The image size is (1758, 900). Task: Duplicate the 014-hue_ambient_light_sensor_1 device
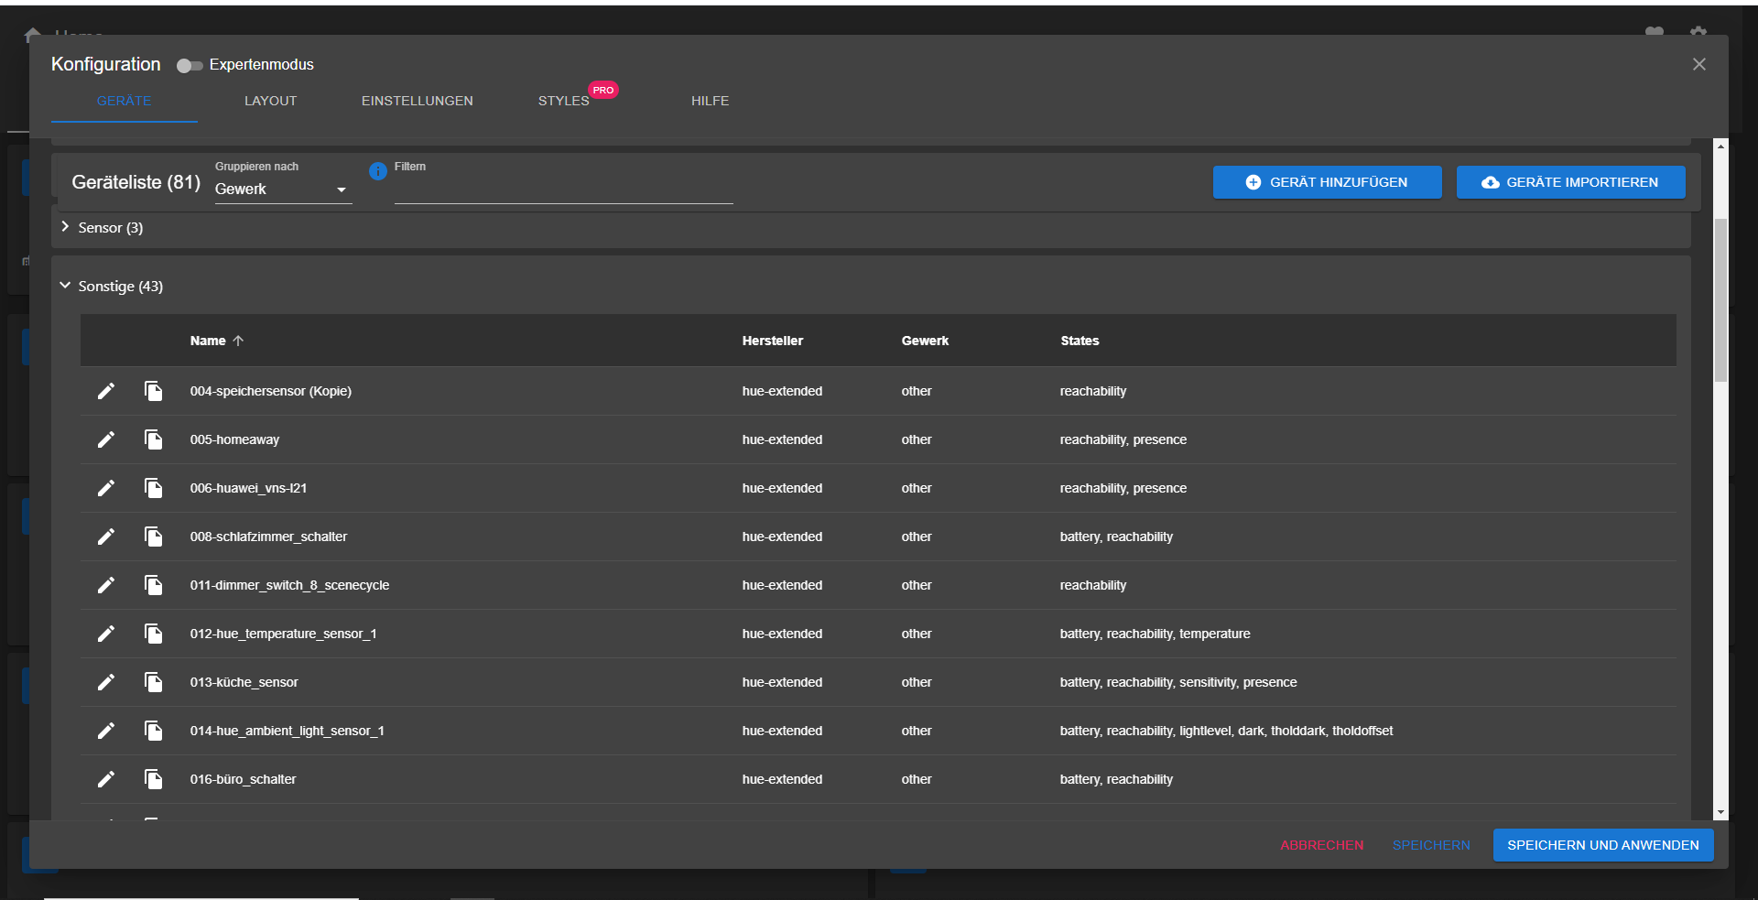pyautogui.click(x=153, y=731)
